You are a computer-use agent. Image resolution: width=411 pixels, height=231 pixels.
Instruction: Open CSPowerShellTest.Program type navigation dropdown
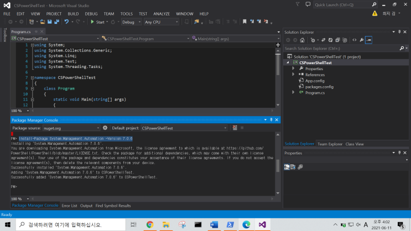click(x=145, y=39)
